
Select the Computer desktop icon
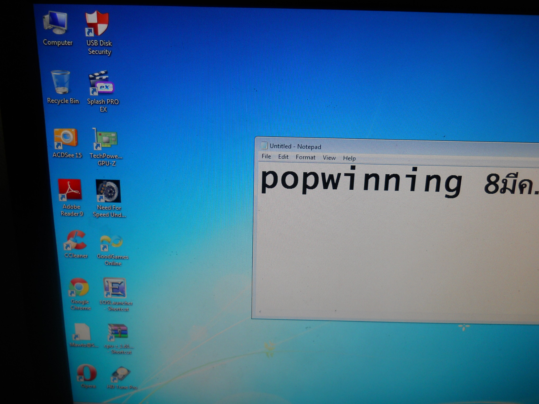tap(56, 24)
